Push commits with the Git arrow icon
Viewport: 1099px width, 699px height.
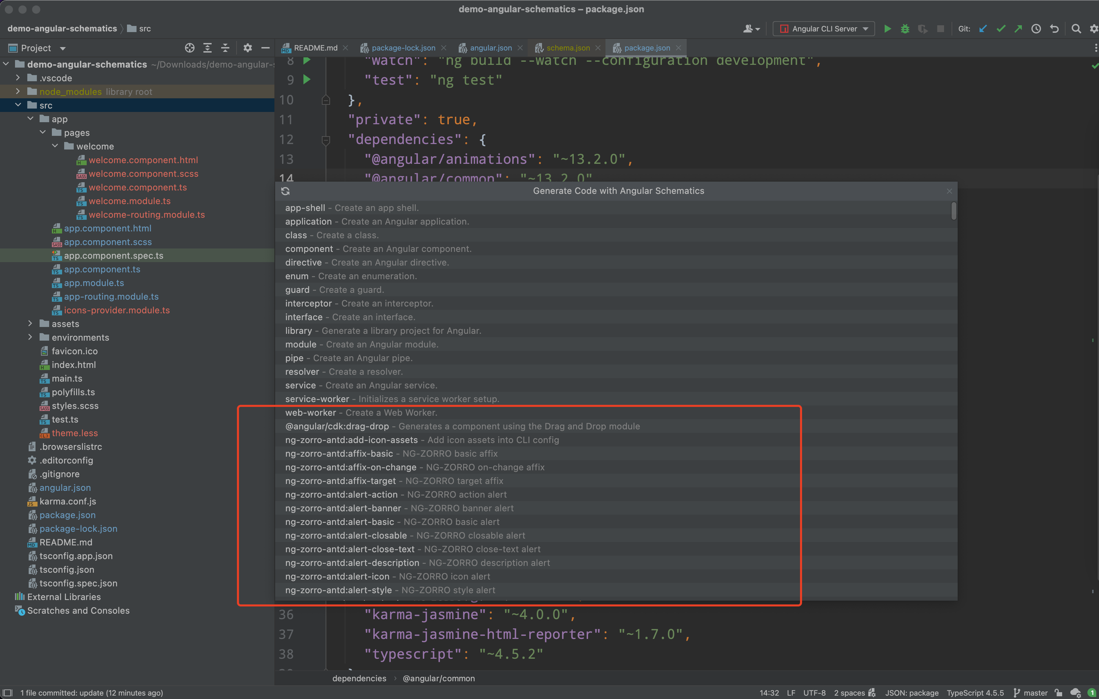(1018, 29)
